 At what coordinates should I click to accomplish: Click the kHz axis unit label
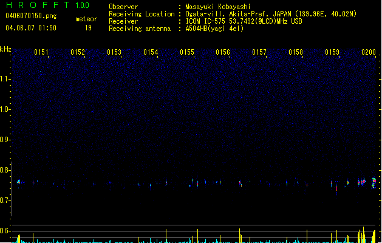pos(5,49)
